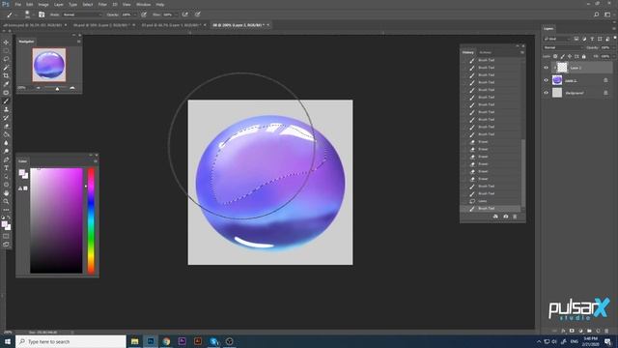Select the Move tool
Image resolution: width=618 pixels, height=348 pixels.
tap(6, 43)
